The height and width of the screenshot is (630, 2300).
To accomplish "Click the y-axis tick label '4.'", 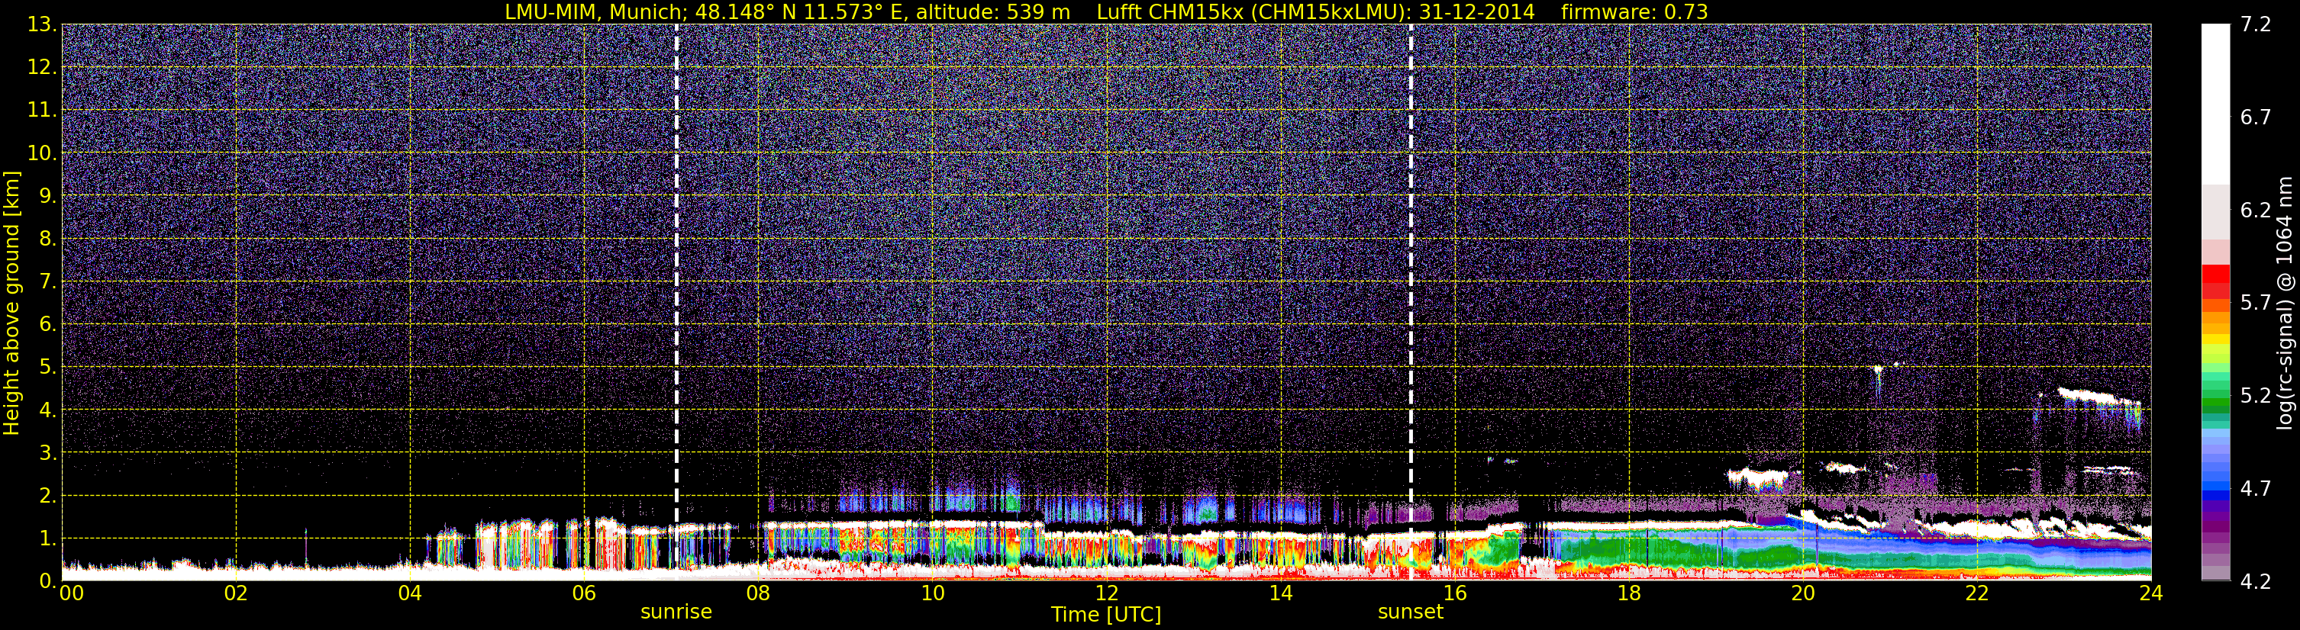I will click(x=47, y=410).
